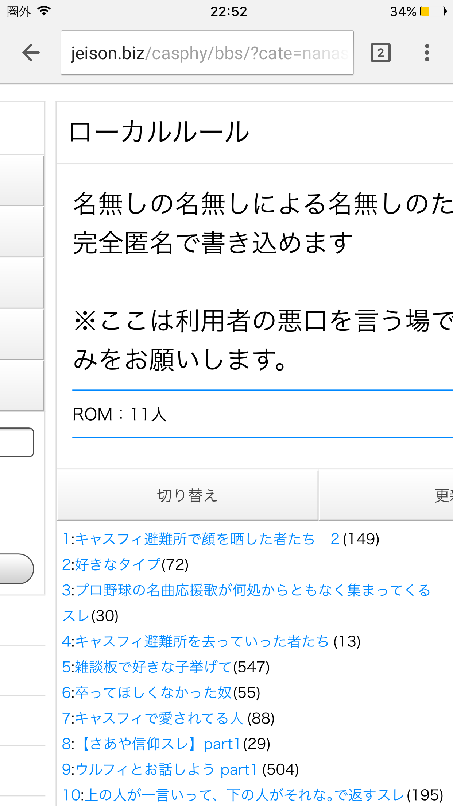The width and height of the screenshot is (453, 806).
Task: Tap the browser back arrow
Action: pyautogui.click(x=31, y=53)
